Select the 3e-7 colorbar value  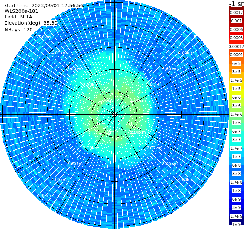(236, 140)
